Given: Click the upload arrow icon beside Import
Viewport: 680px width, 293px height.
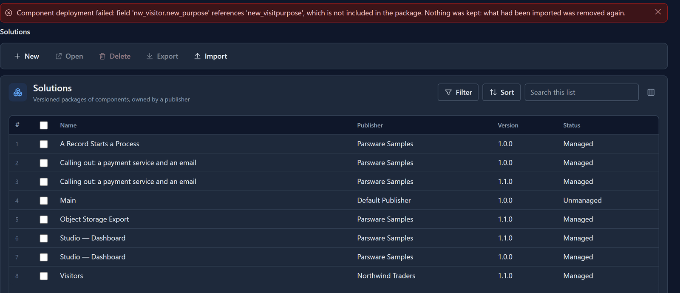Looking at the screenshot, I should (197, 56).
